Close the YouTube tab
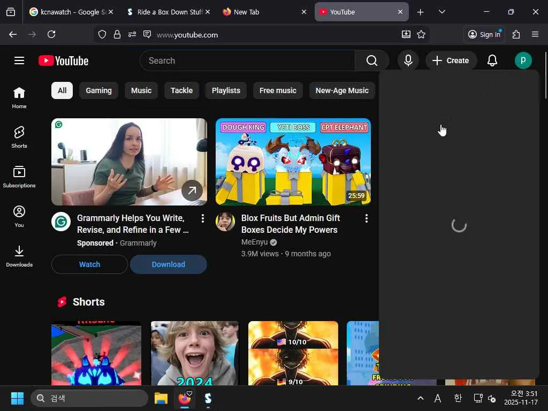This screenshot has height=411, width=548. [400, 12]
